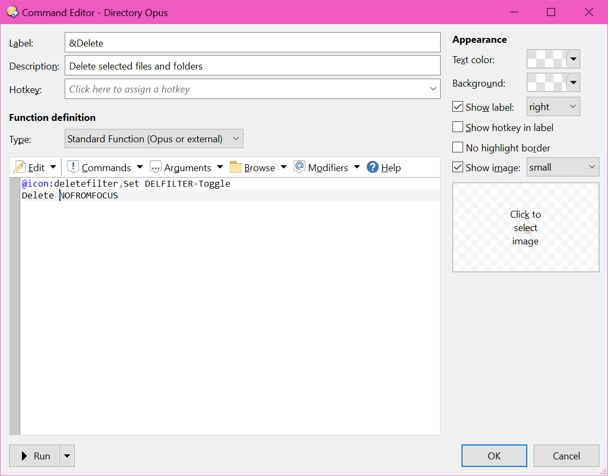Minimize the Command Editor window
Image resolution: width=608 pixels, height=476 pixels.
pos(514,12)
